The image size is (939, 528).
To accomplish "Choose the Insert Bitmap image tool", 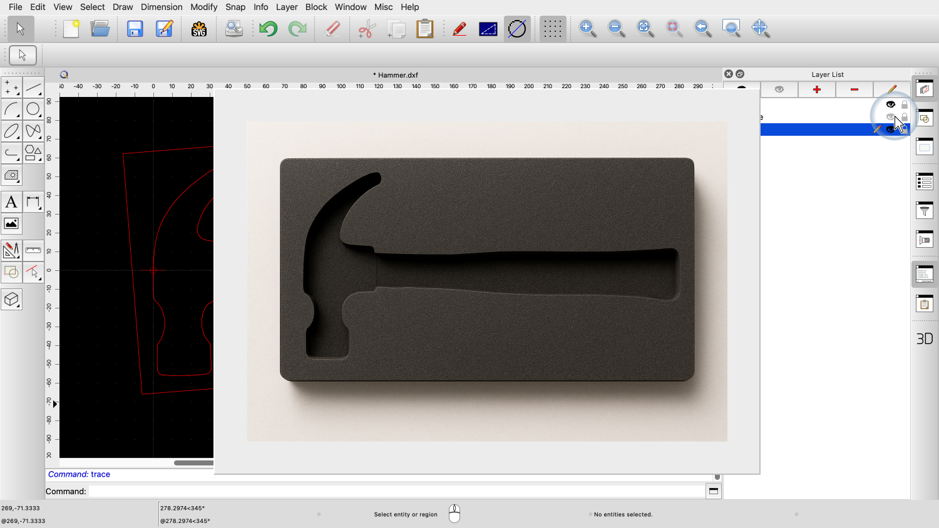I will pos(11,224).
